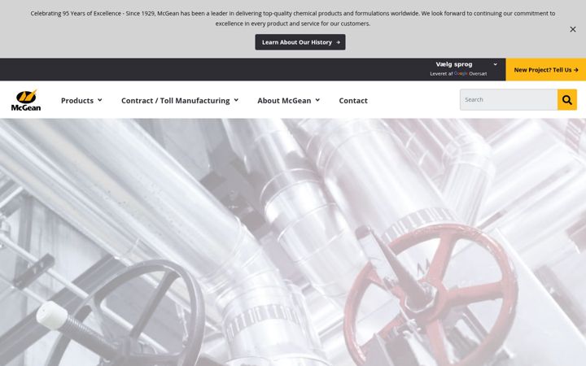
Task: Expand Contract / Toll Manufacturing chevron
Action: (236, 100)
